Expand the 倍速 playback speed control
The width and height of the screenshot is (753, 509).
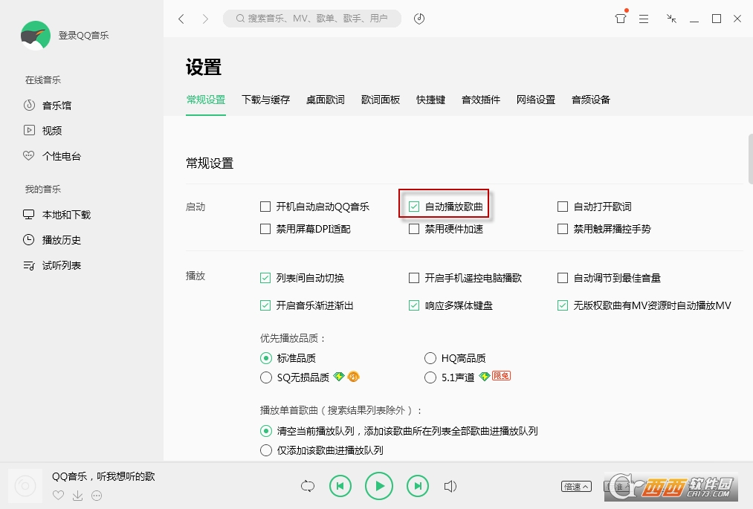click(575, 486)
